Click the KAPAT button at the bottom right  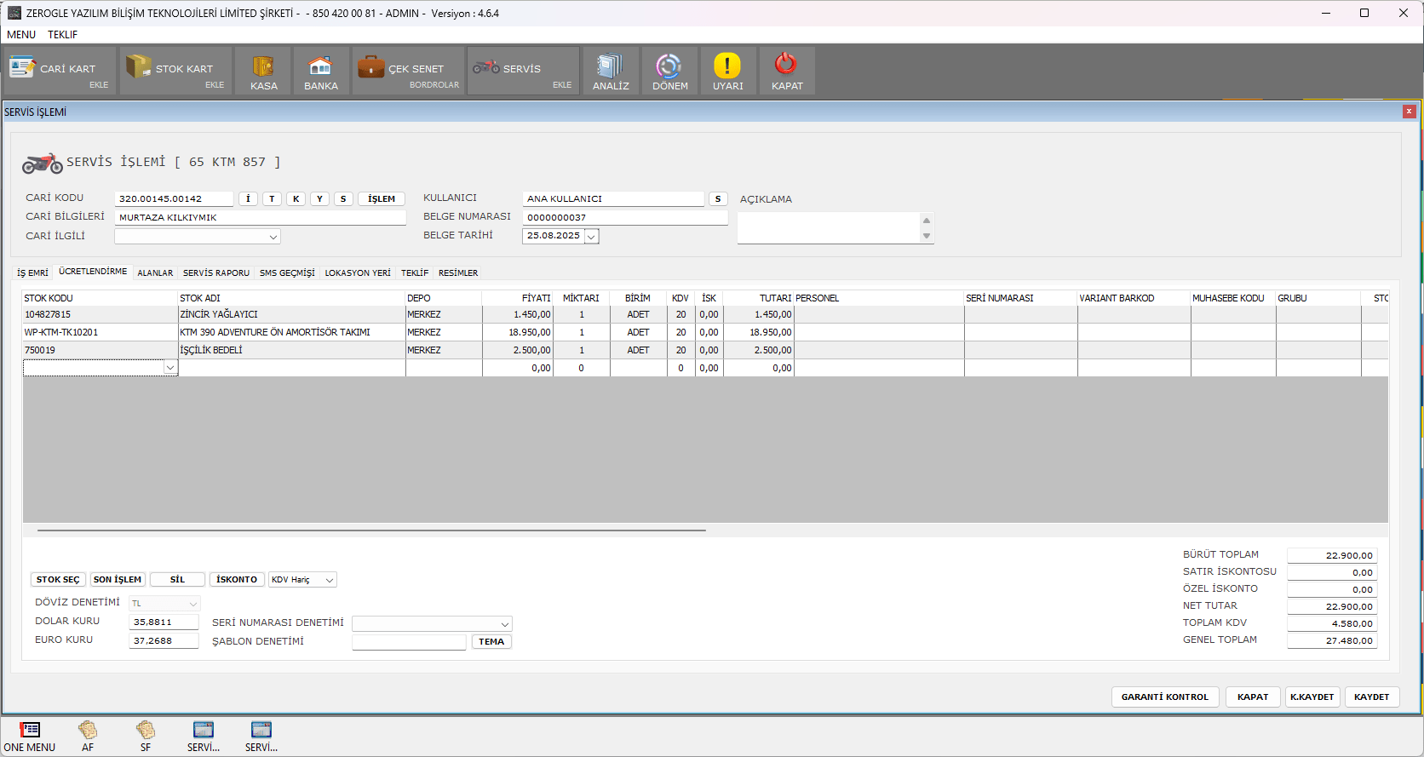click(x=1253, y=697)
